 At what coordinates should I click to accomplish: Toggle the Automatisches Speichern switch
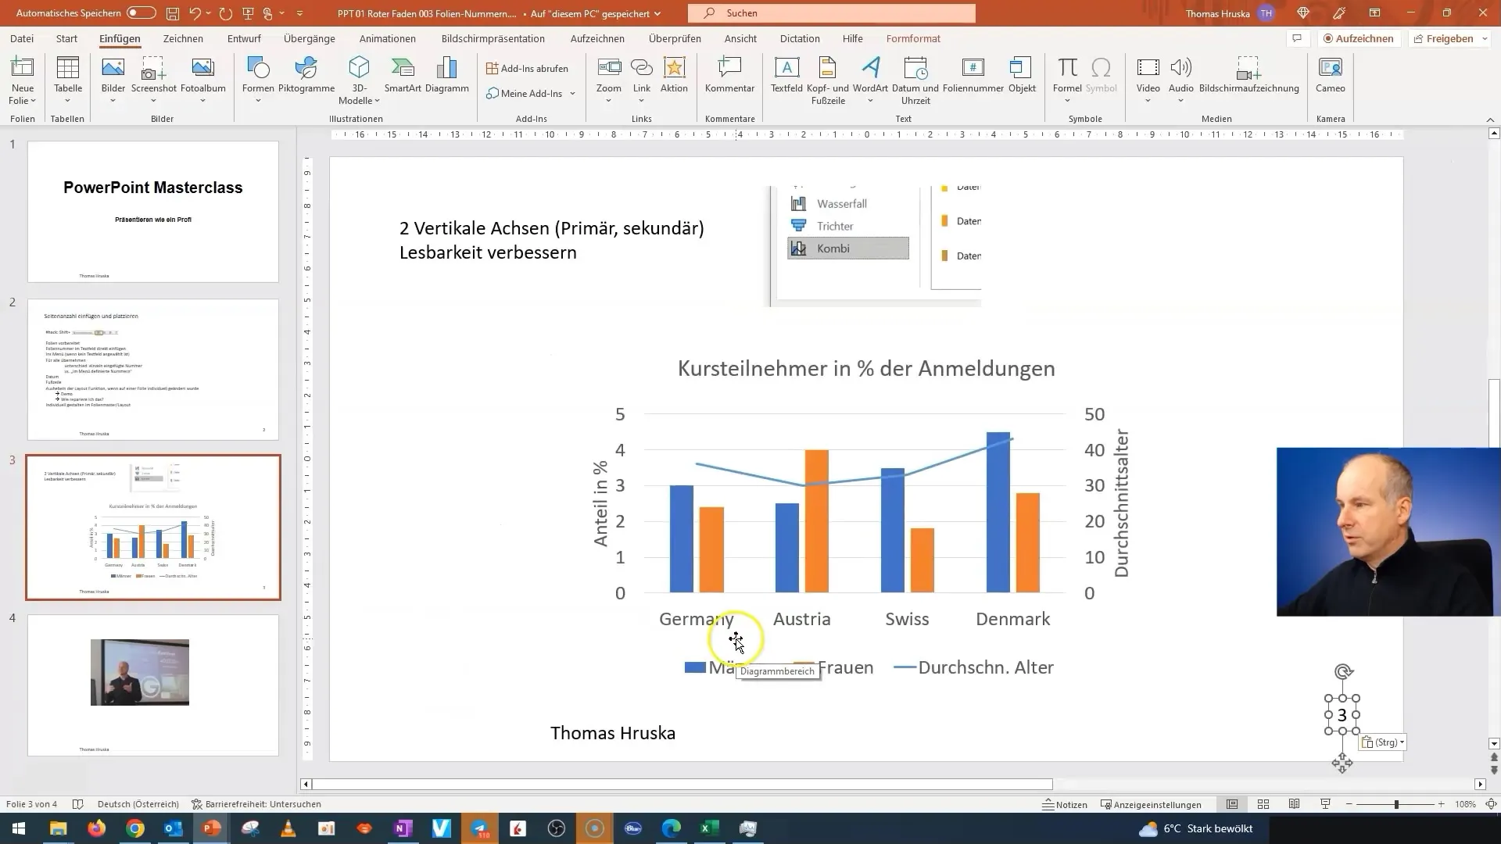click(142, 13)
